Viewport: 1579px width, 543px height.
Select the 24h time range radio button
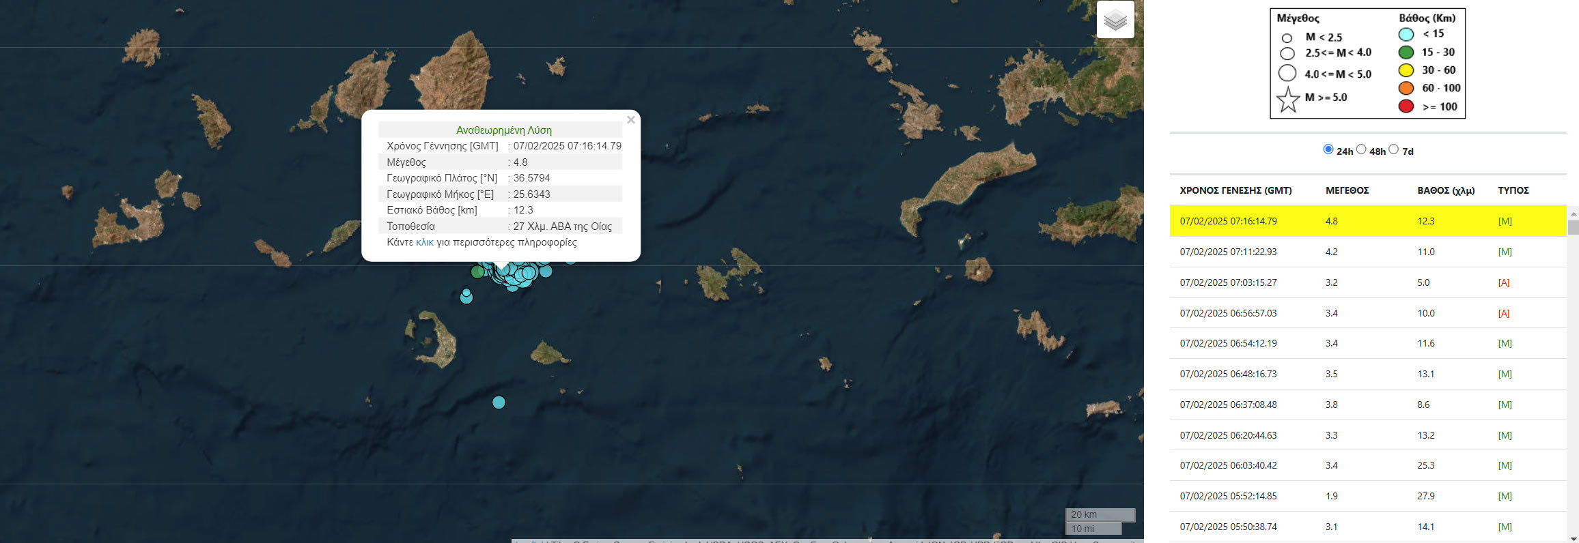pos(1328,149)
